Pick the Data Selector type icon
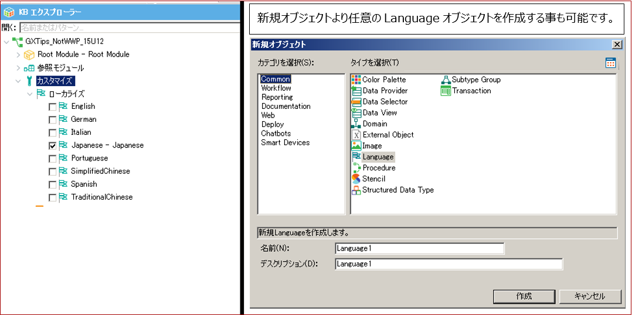Viewport: 632px width, 315px height. point(356,102)
